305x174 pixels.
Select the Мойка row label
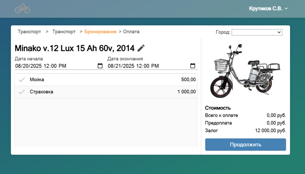coord(37,80)
